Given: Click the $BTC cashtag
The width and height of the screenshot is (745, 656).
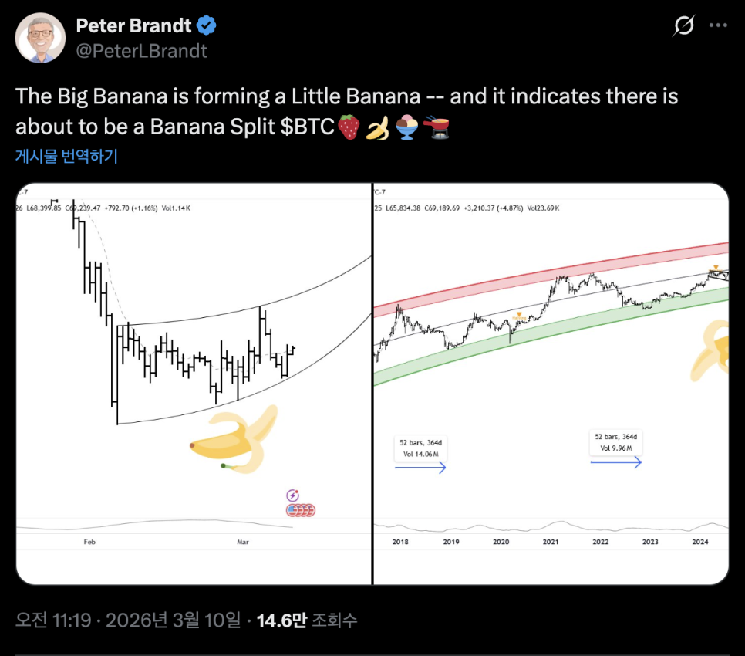Looking at the screenshot, I should click(x=308, y=127).
